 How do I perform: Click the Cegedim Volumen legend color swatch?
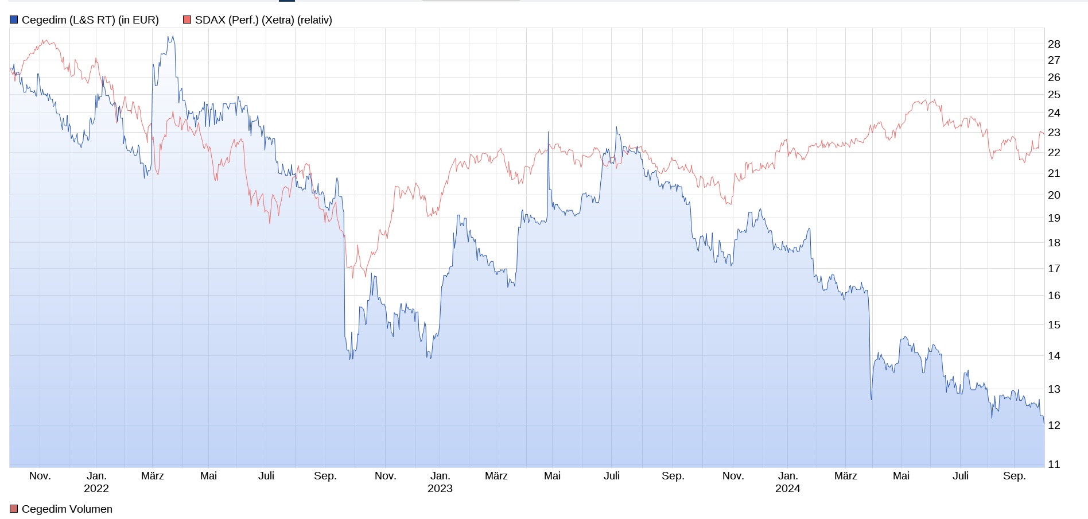tap(14, 509)
